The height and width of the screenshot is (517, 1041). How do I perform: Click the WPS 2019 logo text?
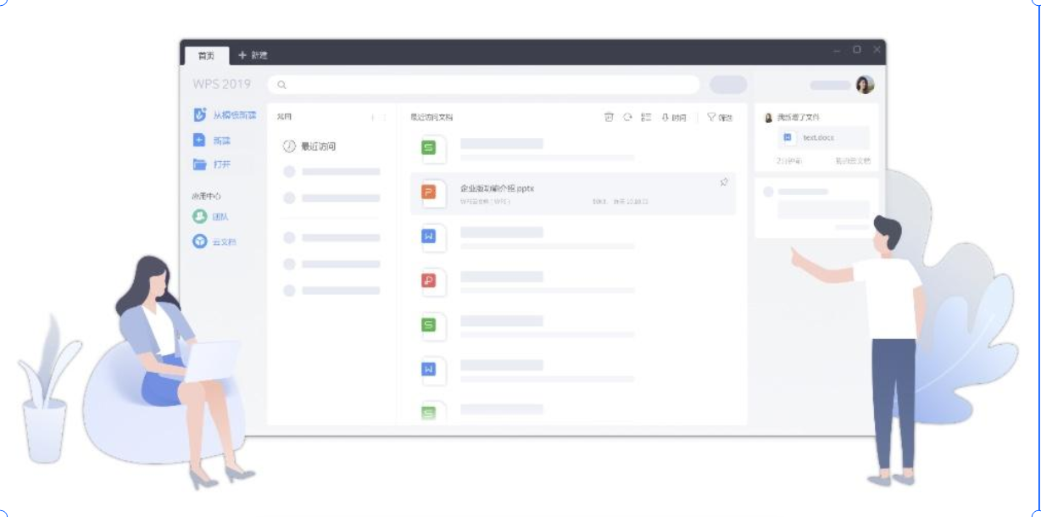pos(222,84)
